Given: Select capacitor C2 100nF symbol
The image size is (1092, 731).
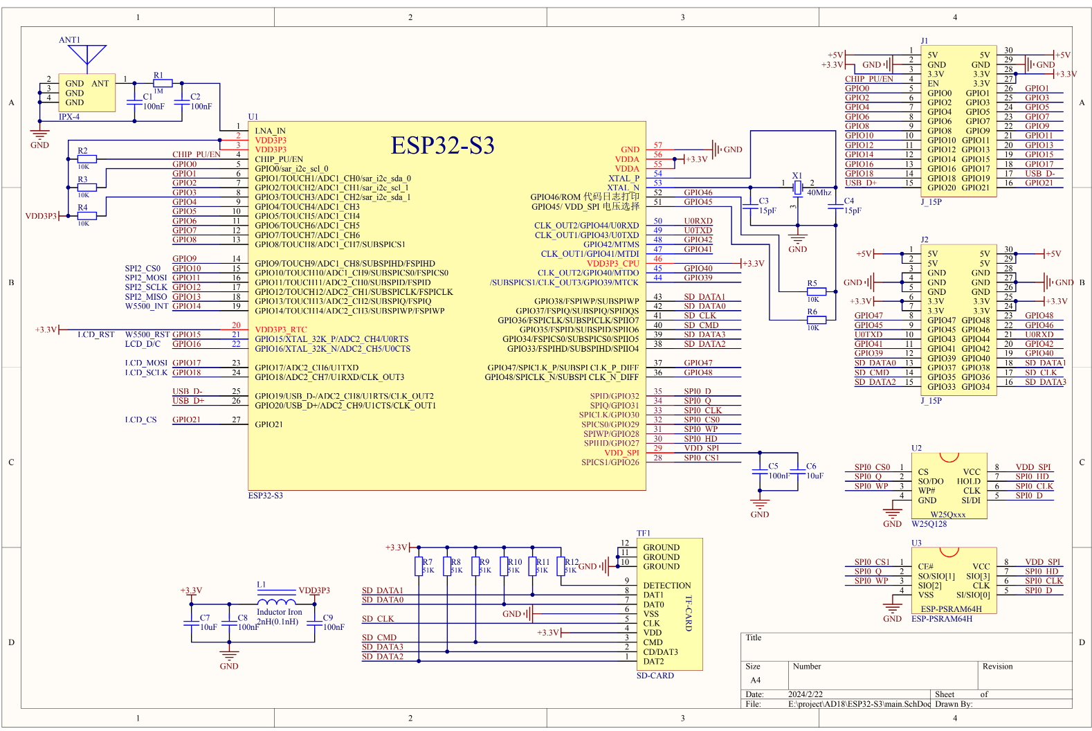Looking at the screenshot, I should (x=182, y=102).
